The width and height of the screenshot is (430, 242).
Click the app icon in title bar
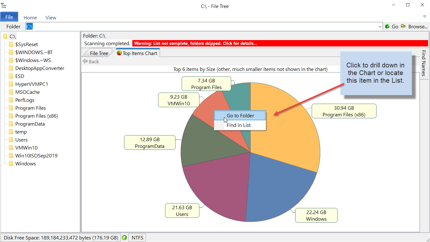click(4, 5)
